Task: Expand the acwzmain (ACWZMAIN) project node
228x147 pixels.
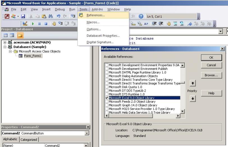Action: [x=5, y=42]
